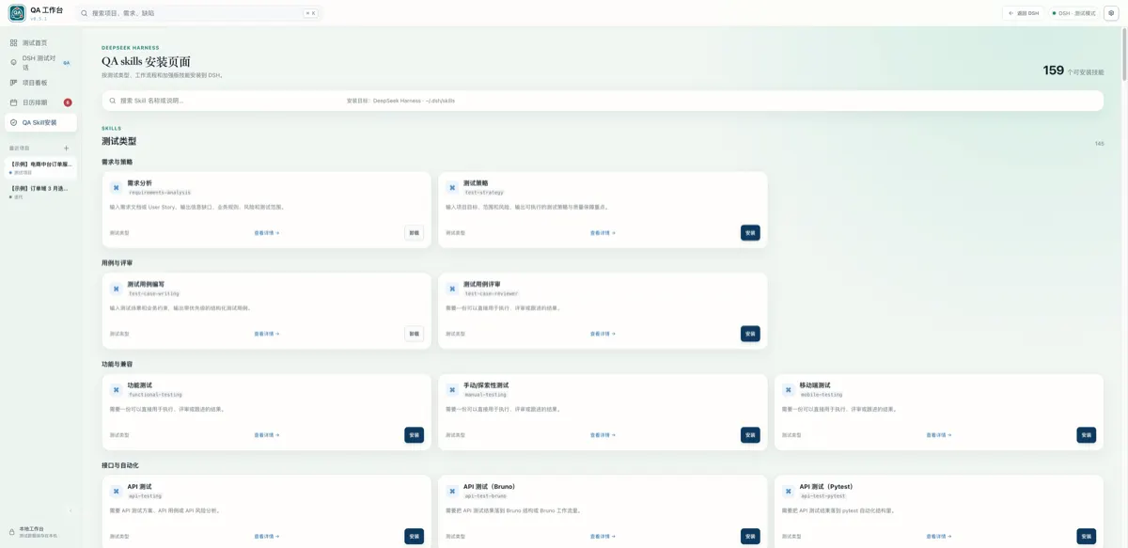Click the API 测试（Bruno）skill card icon
The height and width of the screenshot is (548, 1128).
tap(452, 491)
